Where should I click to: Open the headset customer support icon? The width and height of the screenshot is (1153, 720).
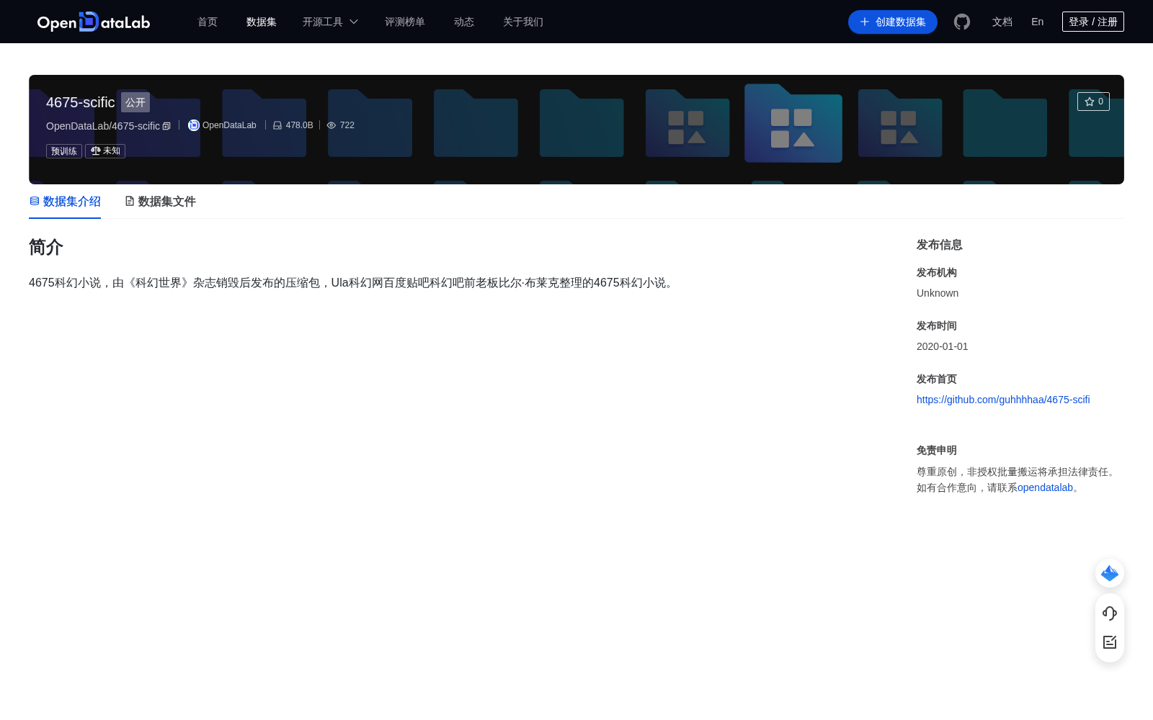(x=1110, y=613)
